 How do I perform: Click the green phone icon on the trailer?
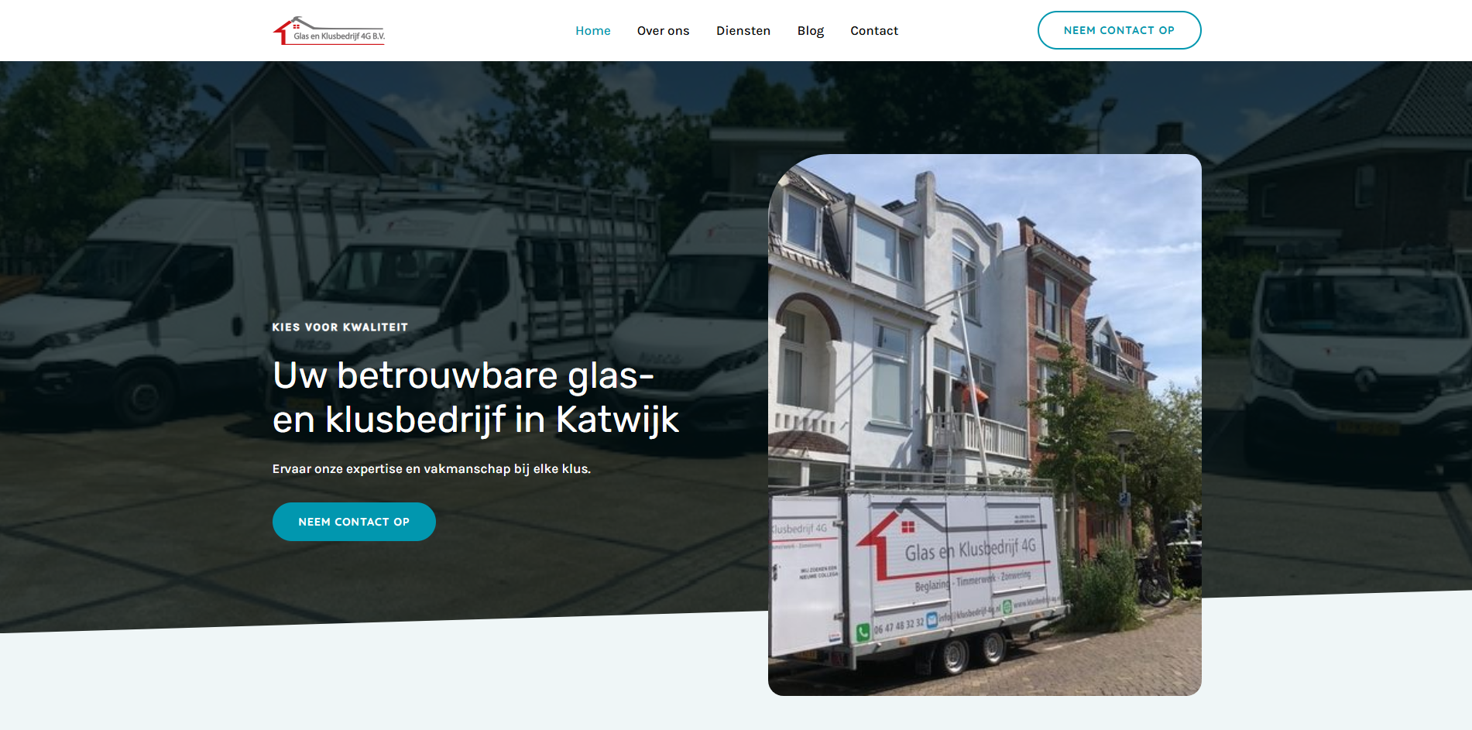tap(863, 632)
